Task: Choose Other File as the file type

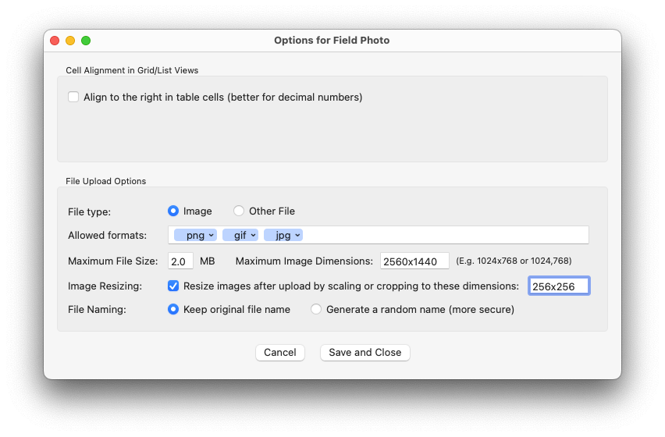Action: 239,211
